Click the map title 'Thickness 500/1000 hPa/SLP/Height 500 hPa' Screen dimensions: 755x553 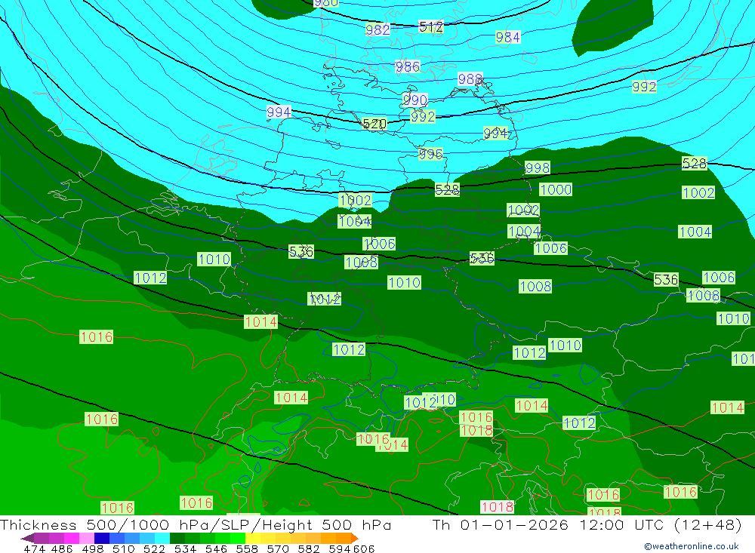[x=196, y=524]
